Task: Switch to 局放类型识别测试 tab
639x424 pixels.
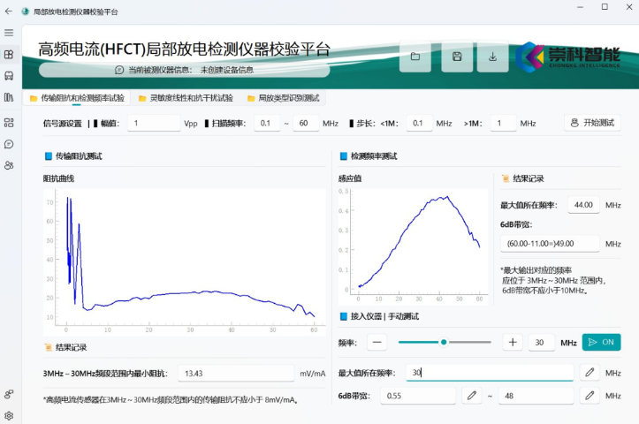Action: pyautogui.click(x=283, y=98)
